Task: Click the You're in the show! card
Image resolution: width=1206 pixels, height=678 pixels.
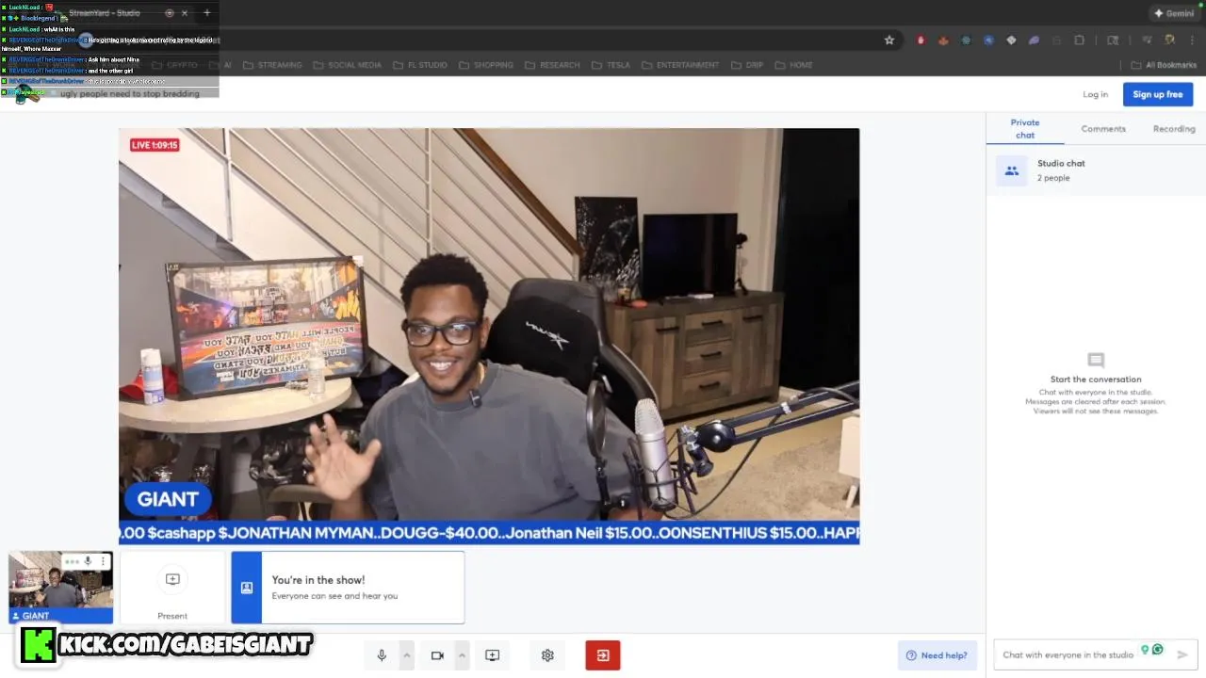Action: click(x=348, y=588)
